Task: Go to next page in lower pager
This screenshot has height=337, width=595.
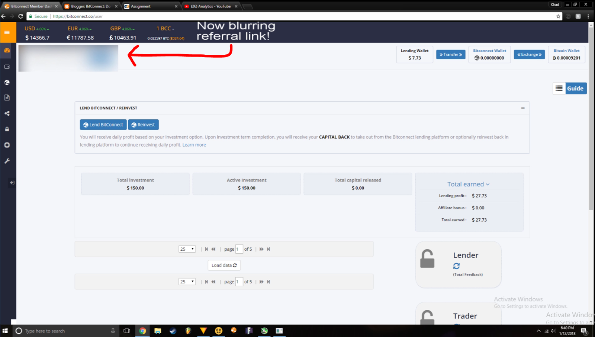Action: [x=261, y=282]
